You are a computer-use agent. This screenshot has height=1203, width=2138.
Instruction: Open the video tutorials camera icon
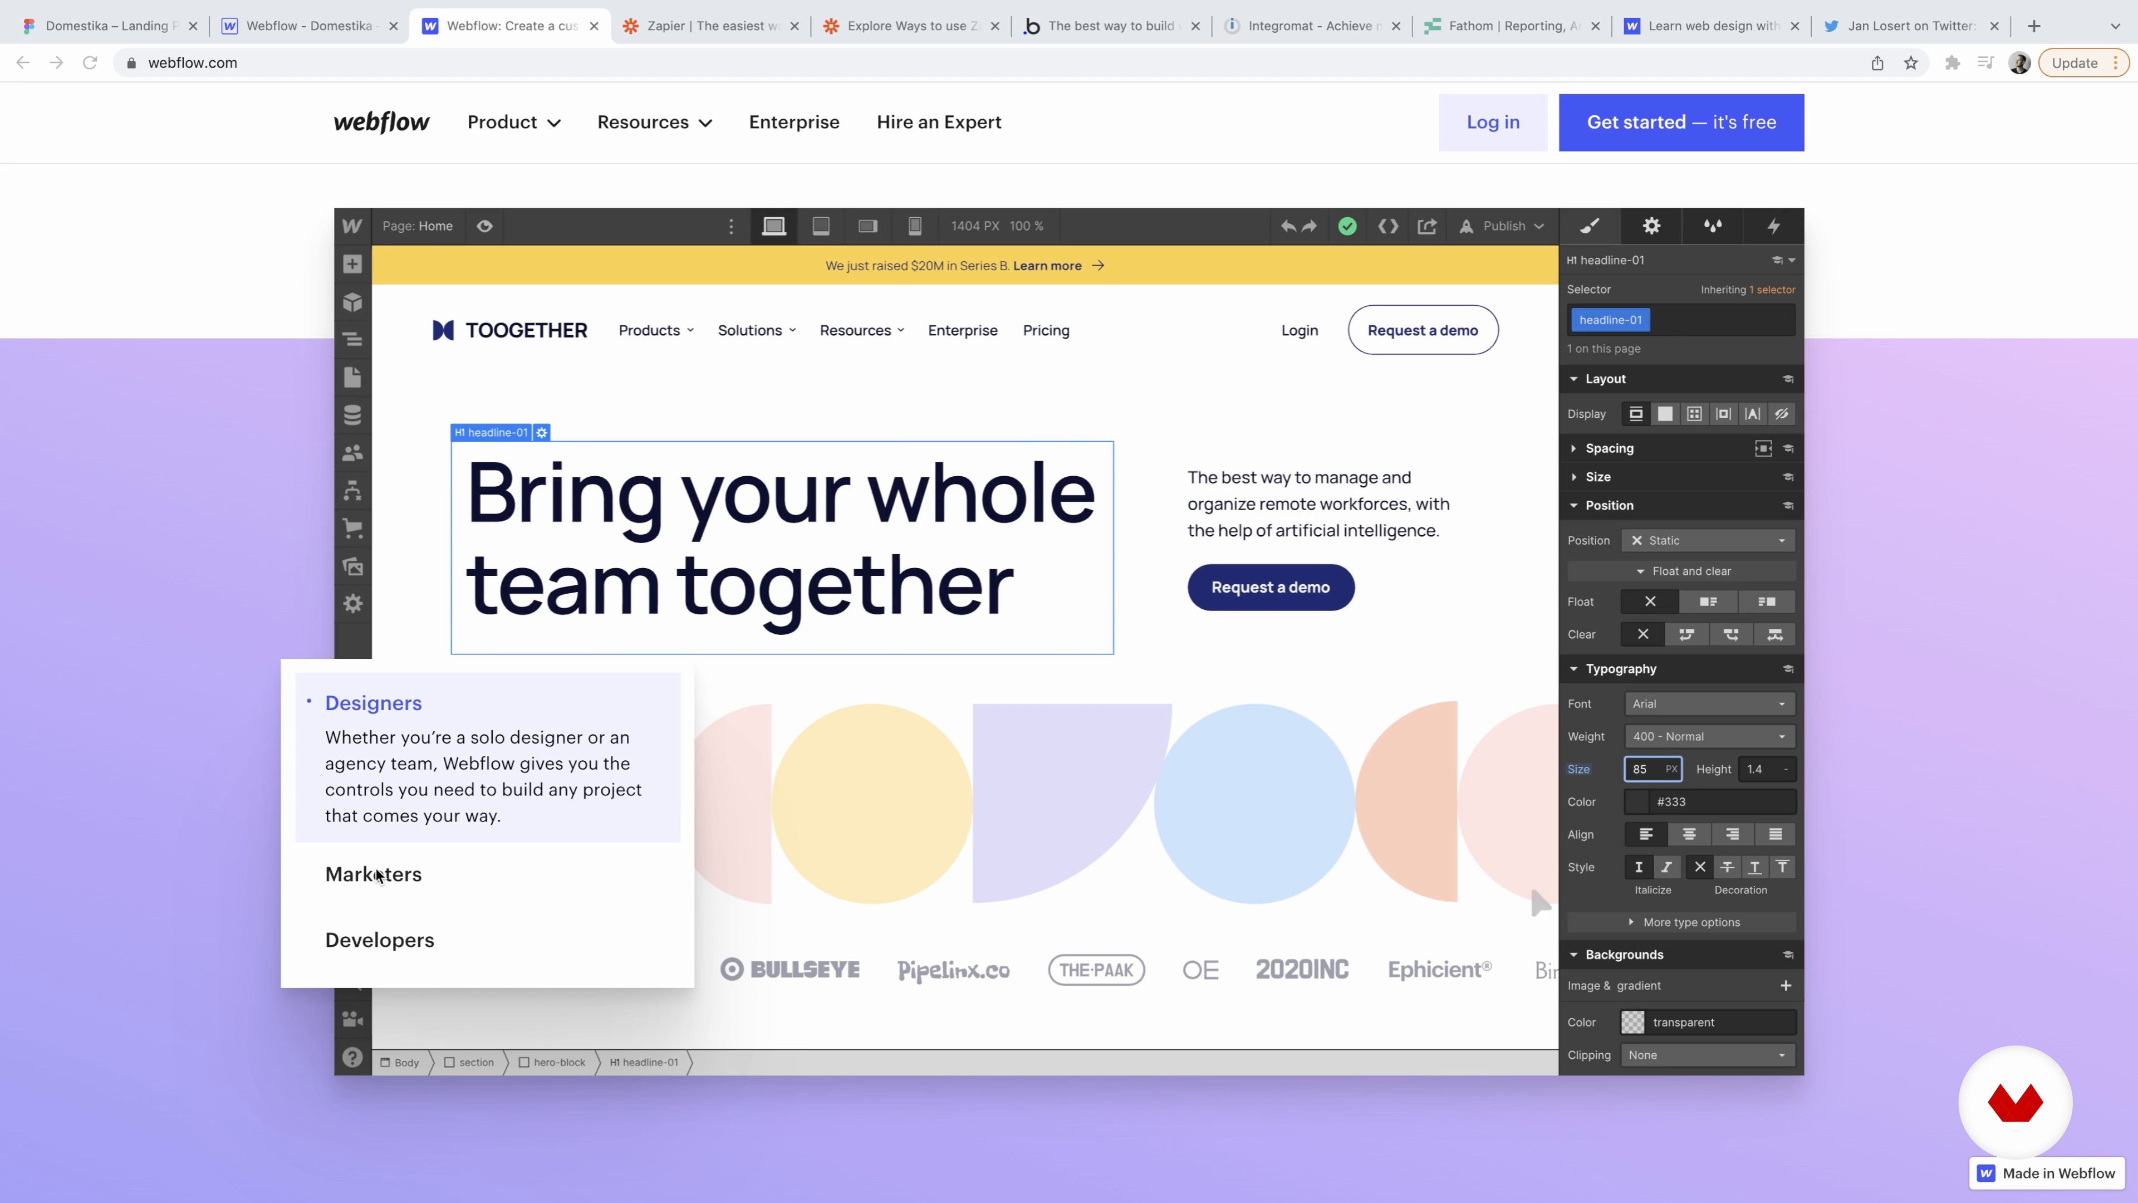pos(352,1020)
